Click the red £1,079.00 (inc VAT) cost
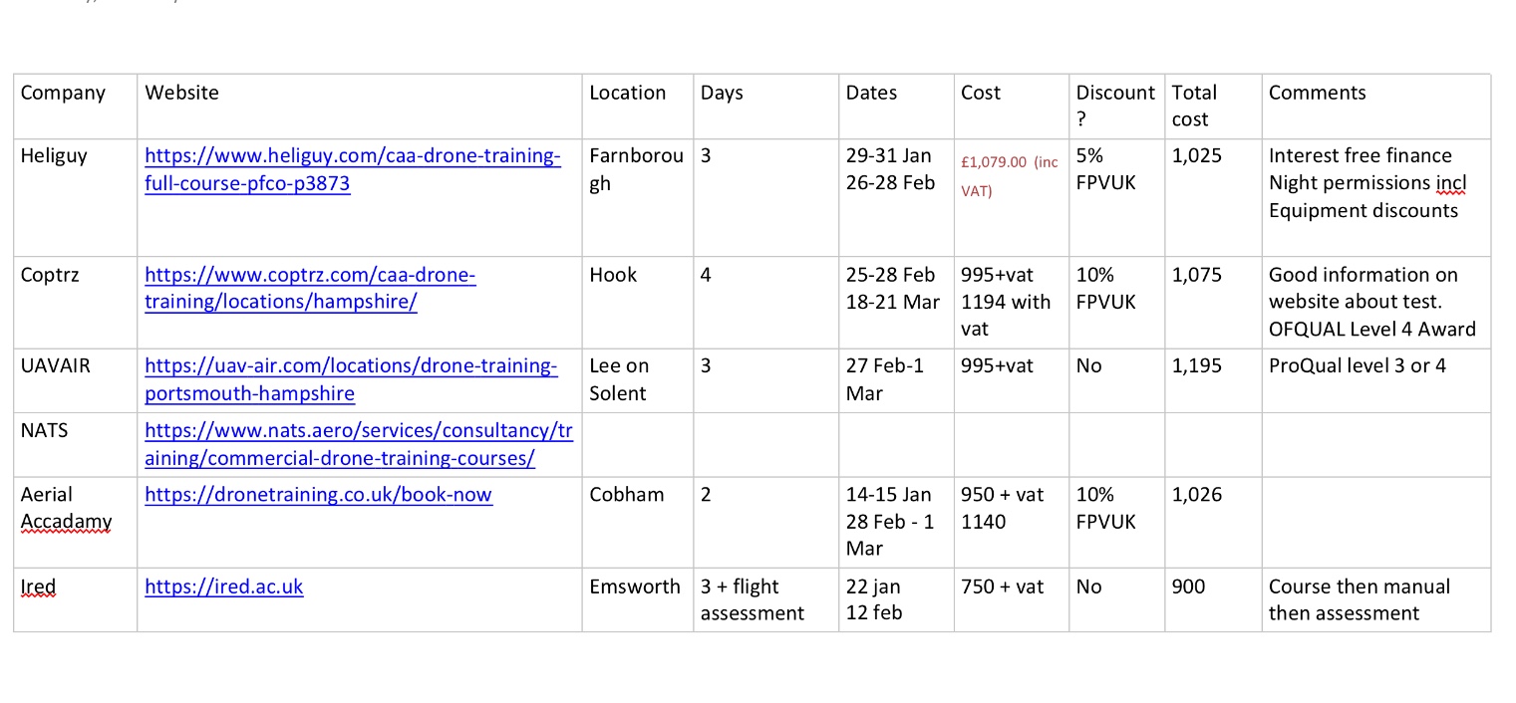 click(1010, 176)
